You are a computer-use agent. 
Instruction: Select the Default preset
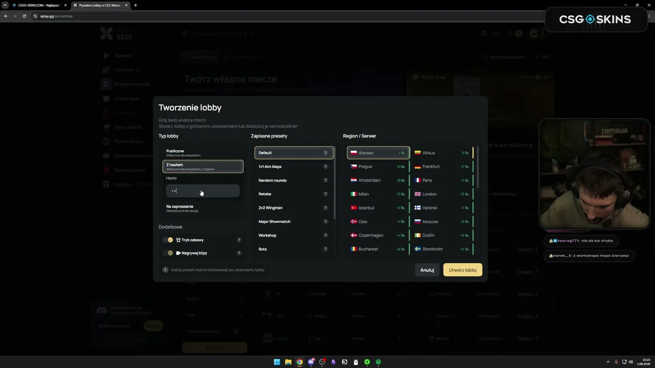tap(294, 153)
